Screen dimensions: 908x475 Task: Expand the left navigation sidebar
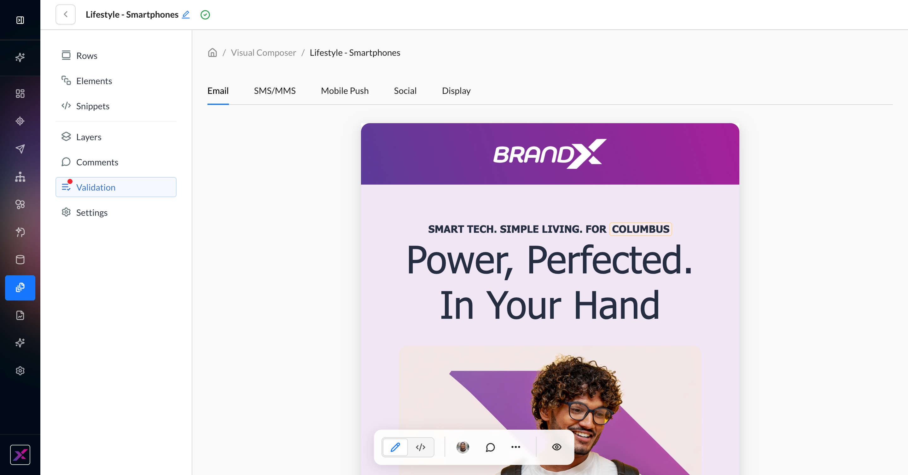tap(20, 20)
